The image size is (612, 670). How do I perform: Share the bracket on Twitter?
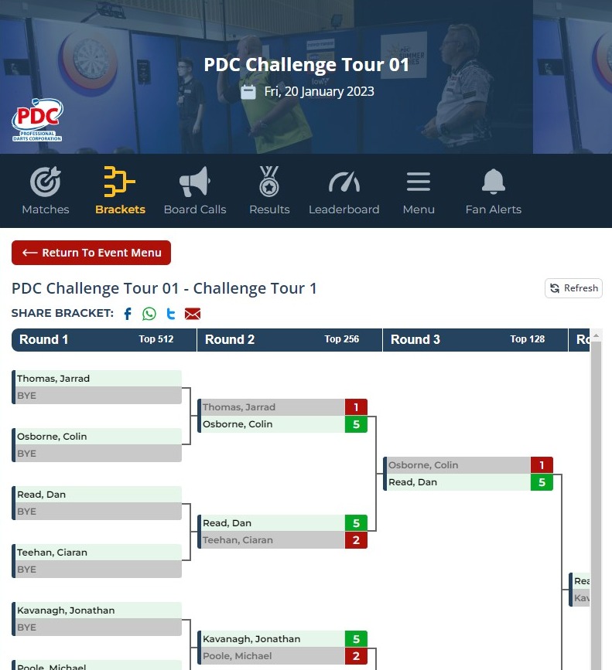170,314
